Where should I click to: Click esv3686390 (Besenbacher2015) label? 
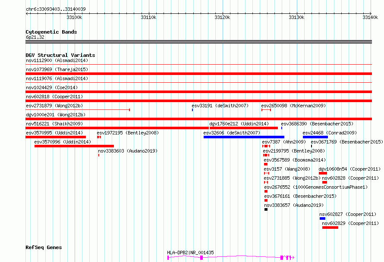coord(317,124)
